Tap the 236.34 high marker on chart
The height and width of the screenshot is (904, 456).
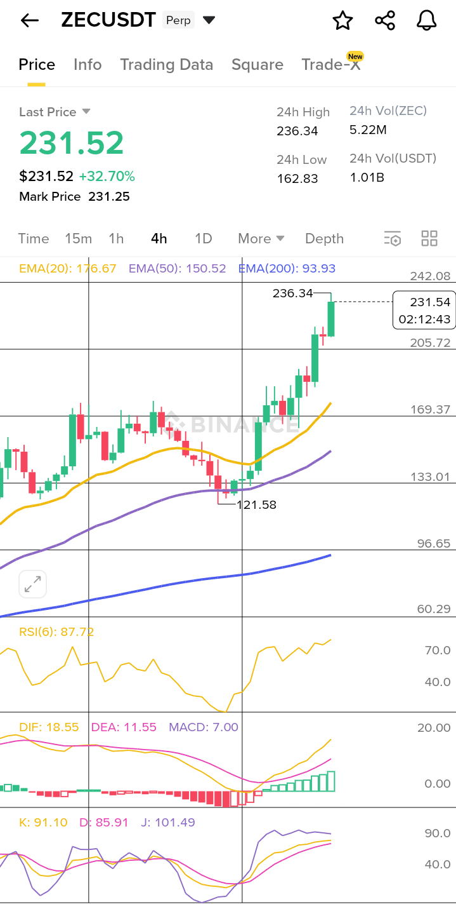[x=293, y=293]
